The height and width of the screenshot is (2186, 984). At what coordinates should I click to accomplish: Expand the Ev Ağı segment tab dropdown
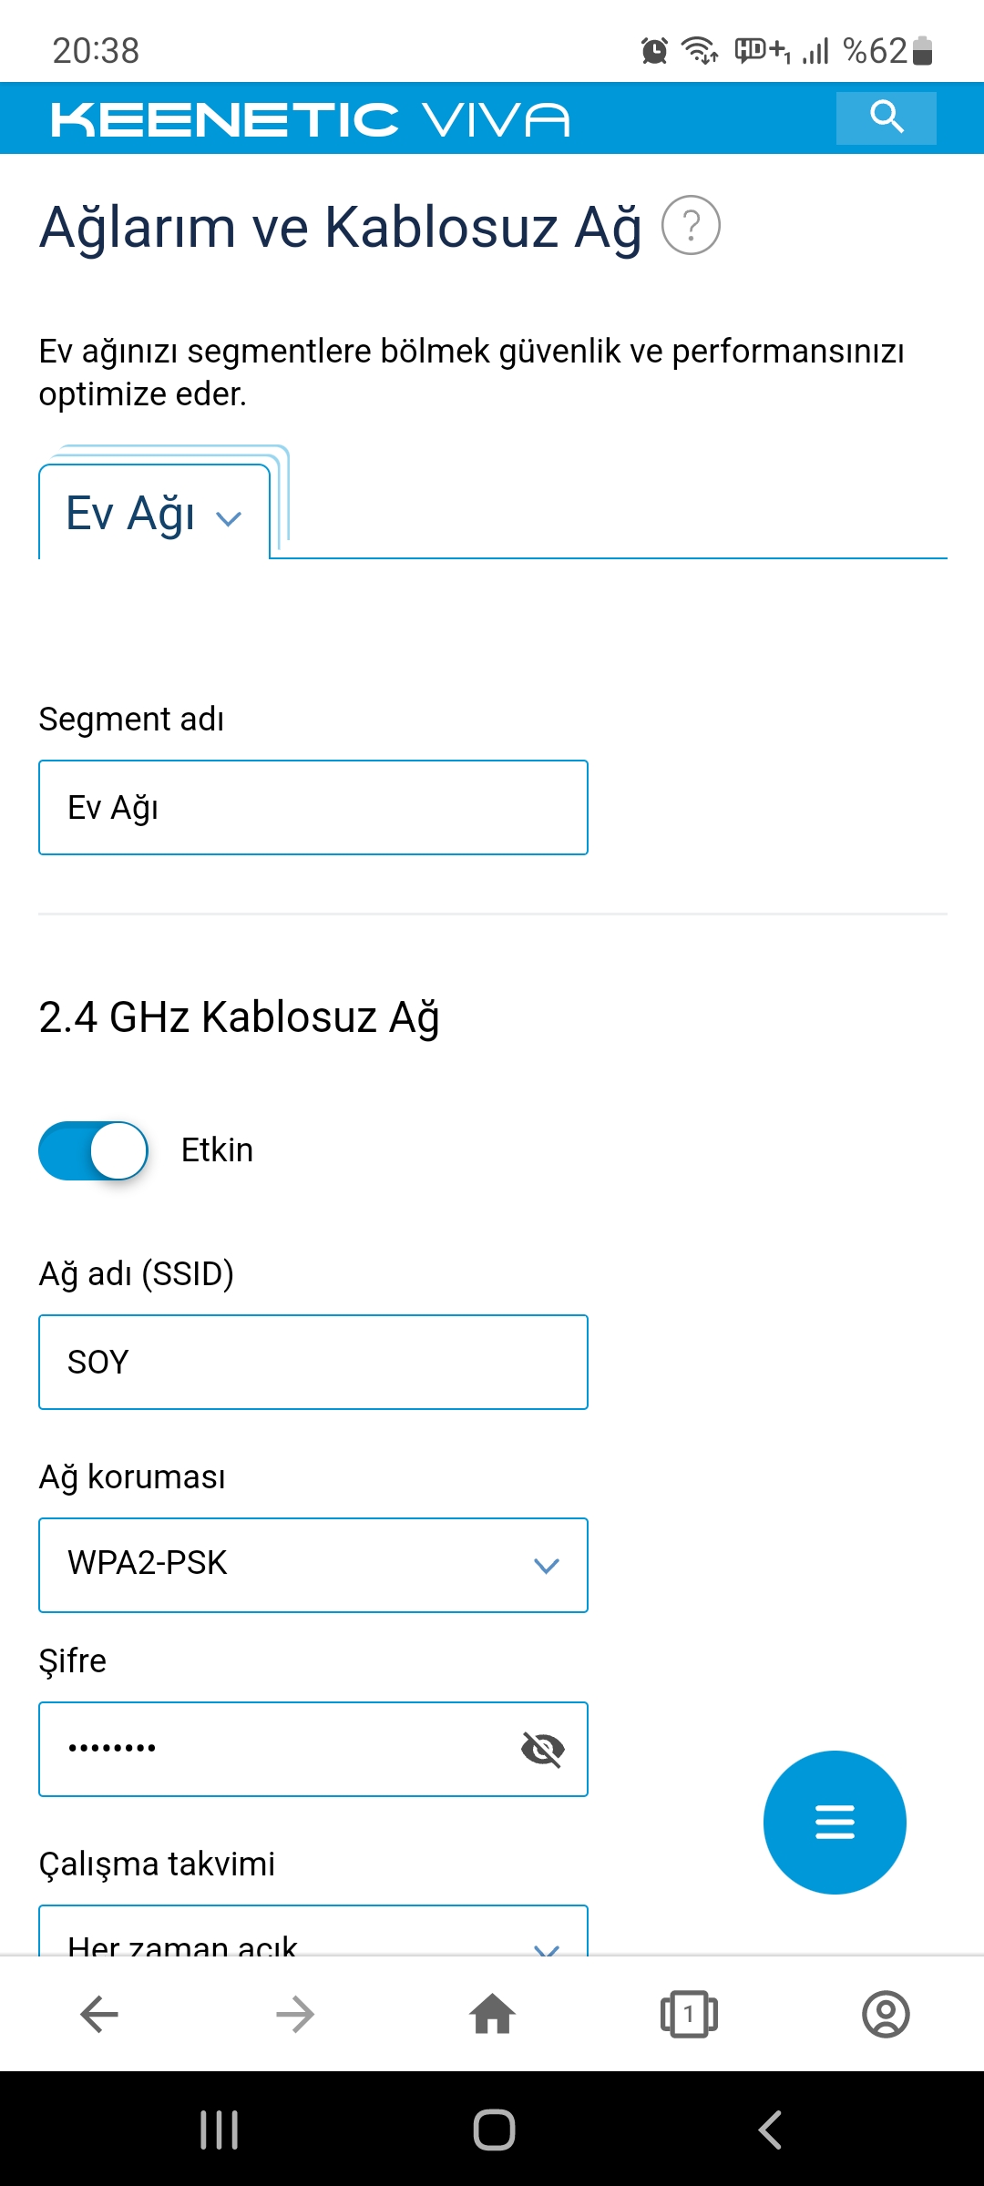(x=154, y=513)
